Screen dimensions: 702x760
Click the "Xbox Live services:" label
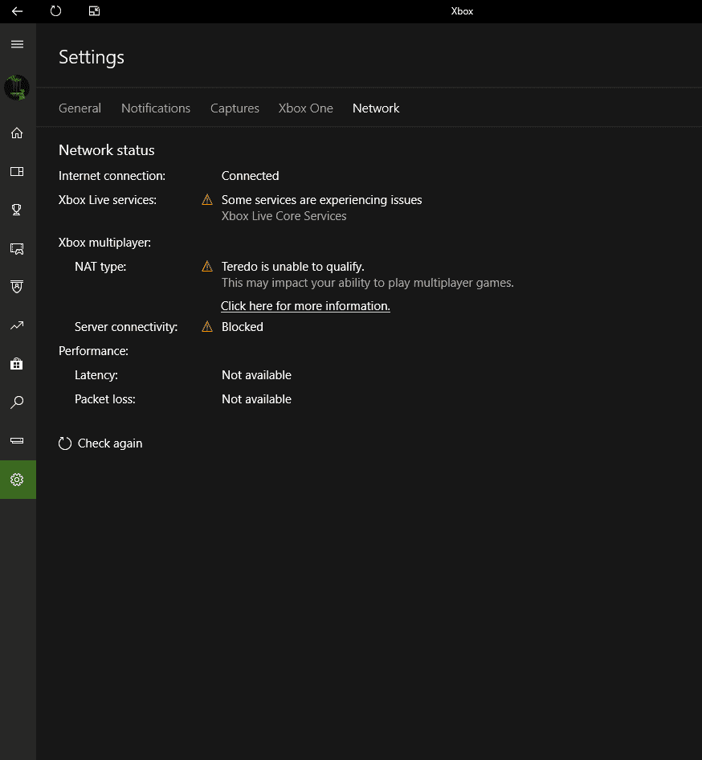point(108,200)
